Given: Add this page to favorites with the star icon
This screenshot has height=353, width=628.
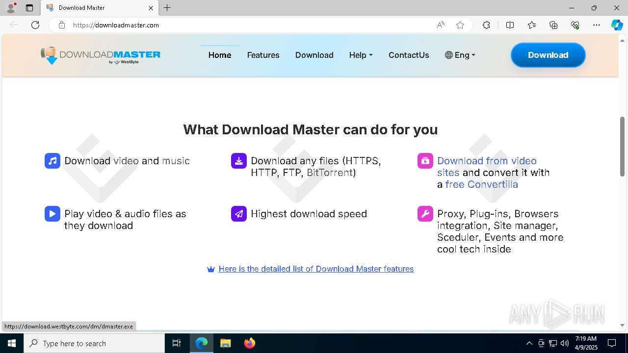Looking at the screenshot, I should [x=460, y=25].
